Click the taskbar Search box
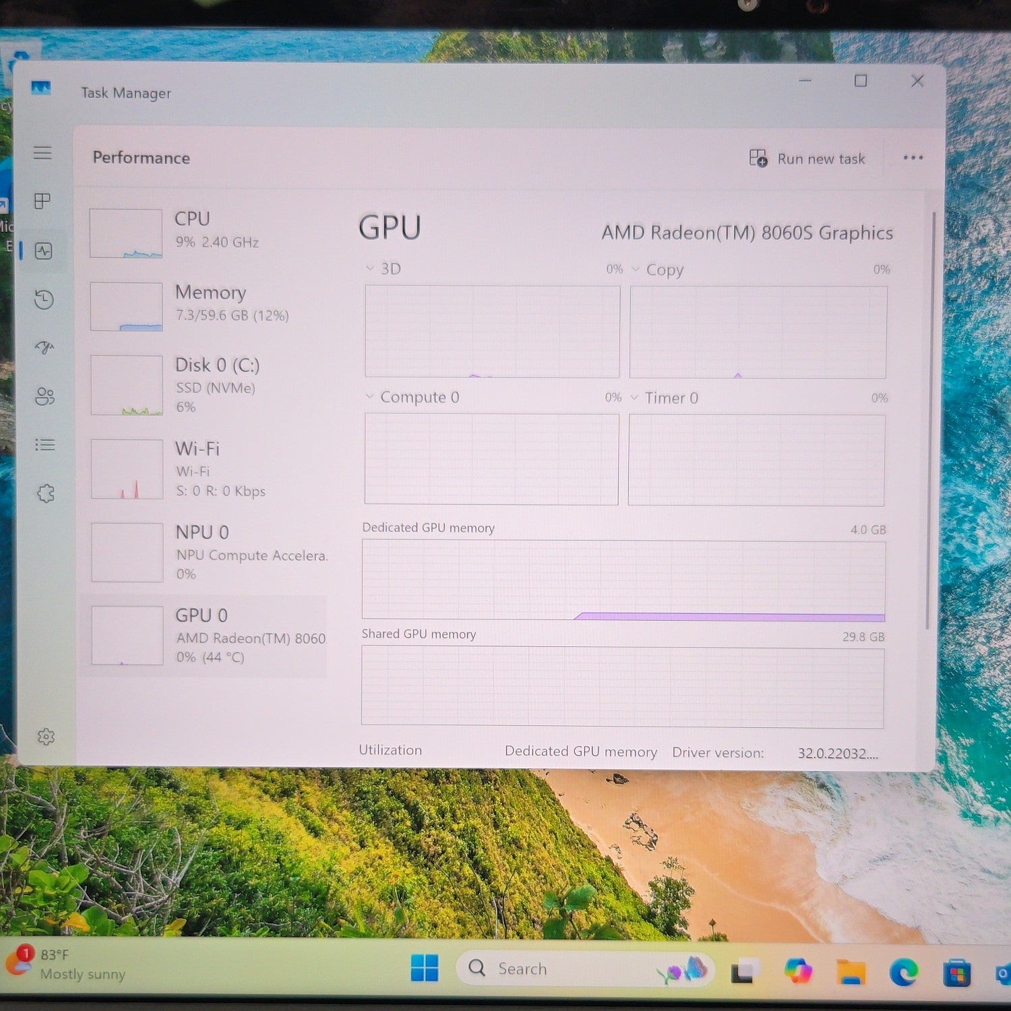Screen dimensions: 1011x1011 (x=585, y=969)
